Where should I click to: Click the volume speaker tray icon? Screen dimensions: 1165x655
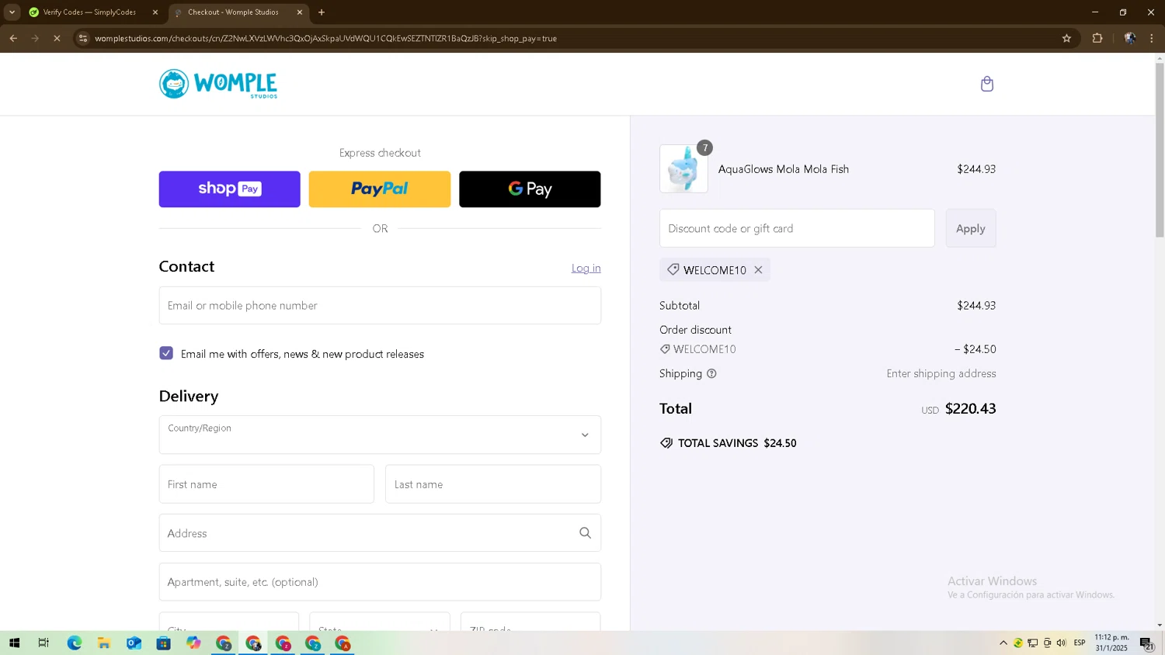tap(1061, 643)
